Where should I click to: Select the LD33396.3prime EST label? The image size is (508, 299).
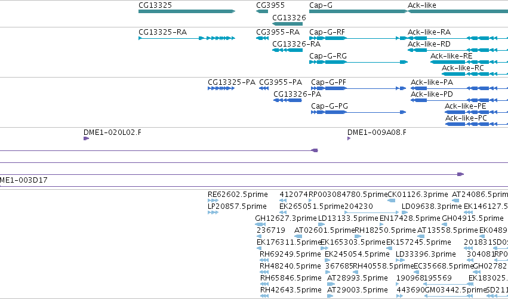pos(426,254)
